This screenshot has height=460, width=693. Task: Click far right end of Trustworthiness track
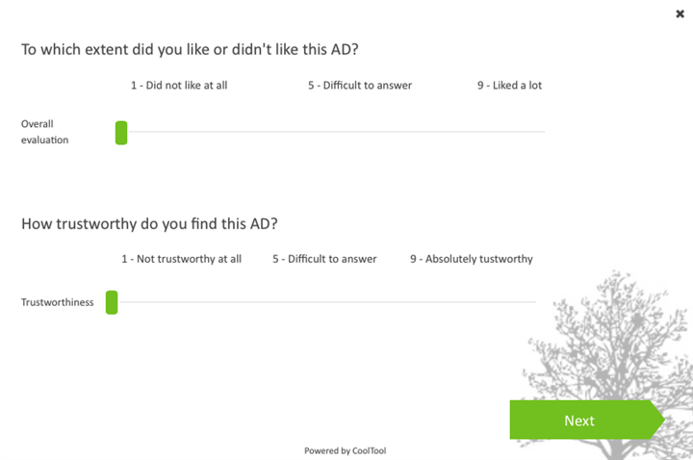coord(534,302)
